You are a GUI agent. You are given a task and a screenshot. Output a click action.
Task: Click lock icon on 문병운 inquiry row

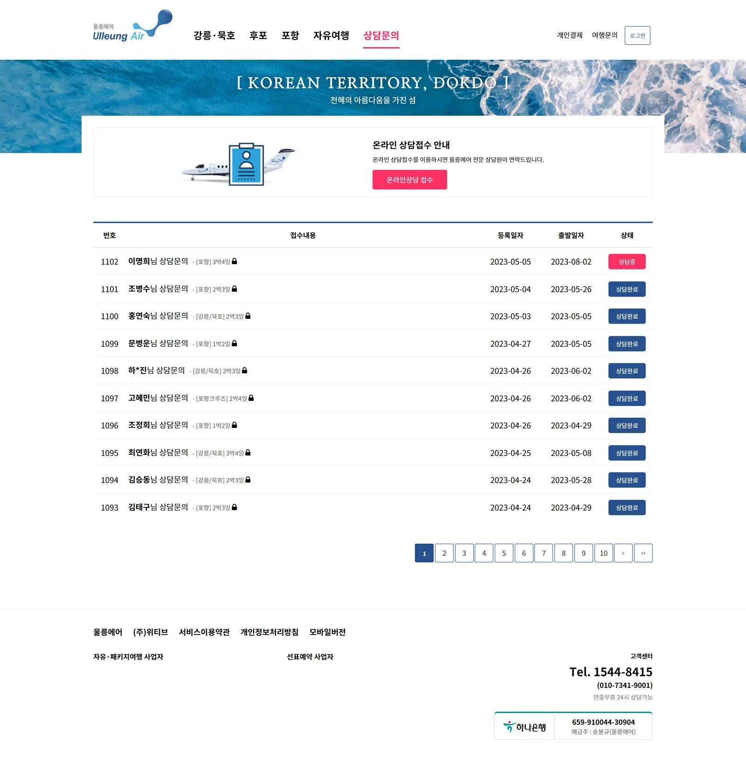click(235, 343)
